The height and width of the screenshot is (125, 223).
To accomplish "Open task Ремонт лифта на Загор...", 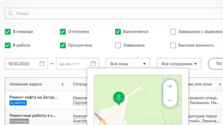I will click(33, 97).
